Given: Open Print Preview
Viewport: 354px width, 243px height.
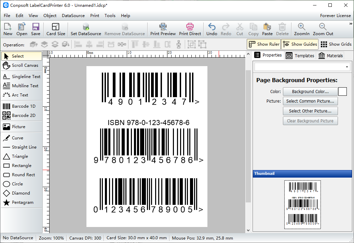Looking at the screenshot, I should click(163, 29).
